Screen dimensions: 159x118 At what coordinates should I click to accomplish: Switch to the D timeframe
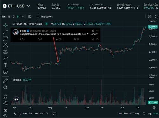coord(14,17)
